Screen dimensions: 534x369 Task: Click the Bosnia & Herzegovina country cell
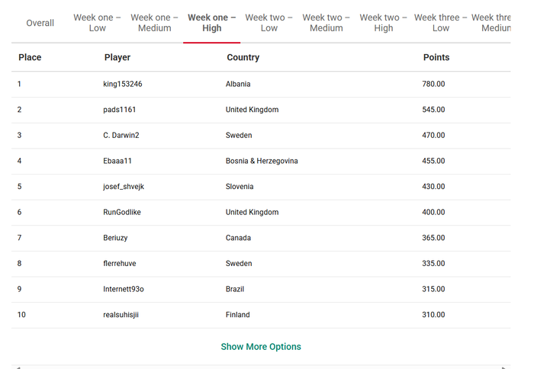pyautogui.click(x=262, y=161)
